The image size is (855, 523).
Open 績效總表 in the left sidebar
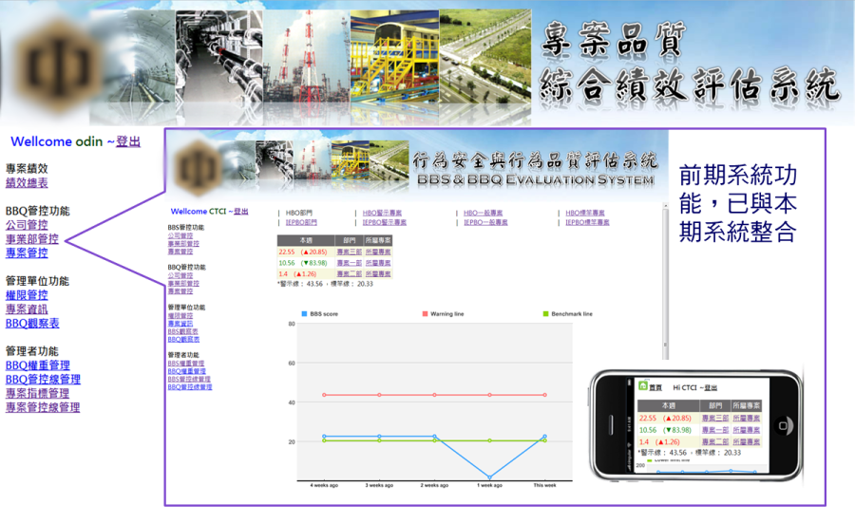click(x=27, y=183)
